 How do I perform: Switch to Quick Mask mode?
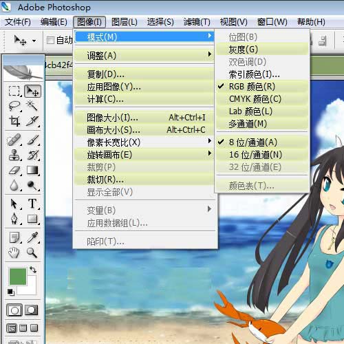(x=32, y=310)
